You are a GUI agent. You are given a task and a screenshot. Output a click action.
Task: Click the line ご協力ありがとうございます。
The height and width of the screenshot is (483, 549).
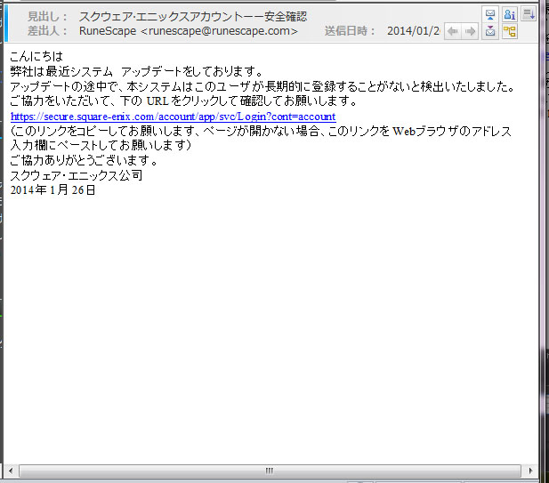tap(85, 160)
